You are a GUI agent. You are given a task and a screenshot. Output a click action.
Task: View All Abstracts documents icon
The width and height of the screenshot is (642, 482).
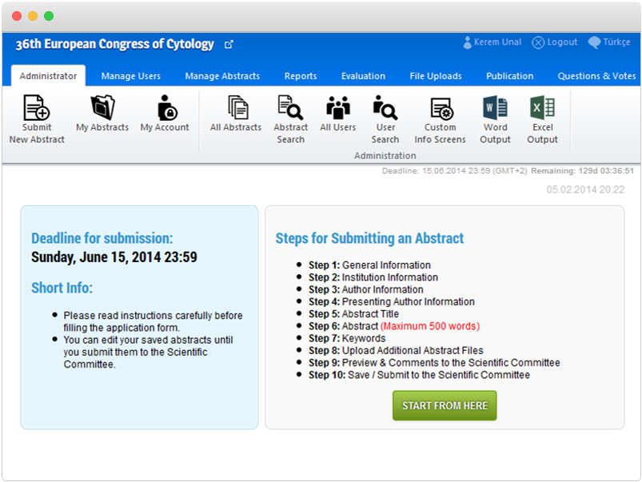coord(238,107)
